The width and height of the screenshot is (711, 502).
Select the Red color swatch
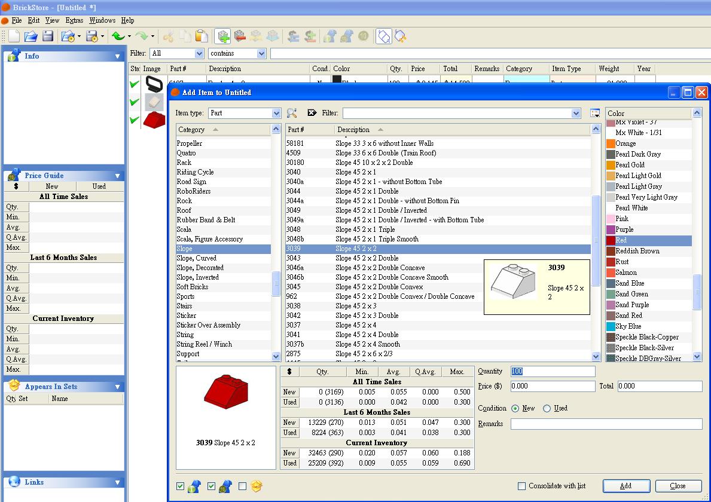(611, 240)
